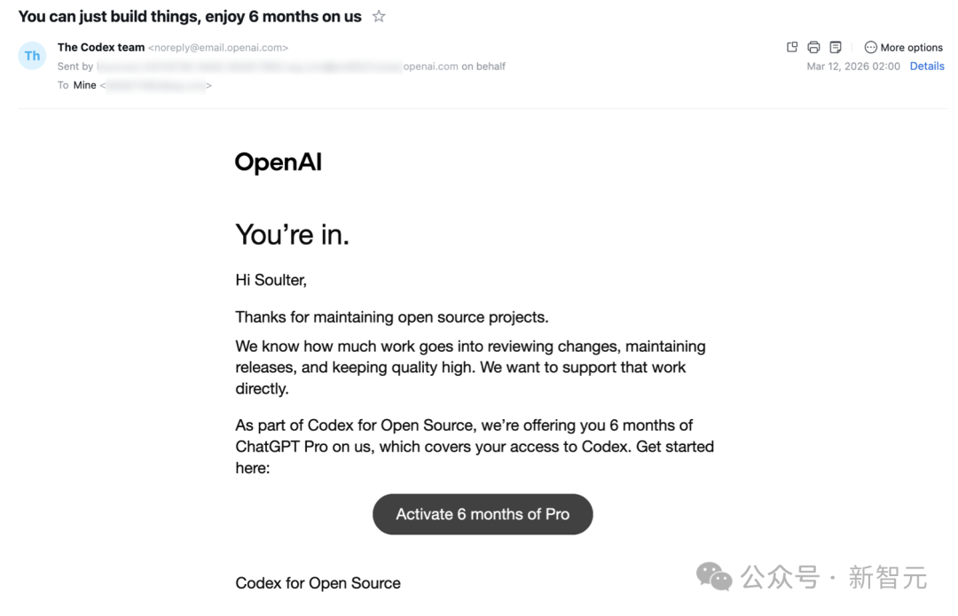Click 'openai.com on behalf' in Sent by line
The width and height of the screenshot is (958, 616).
(454, 66)
